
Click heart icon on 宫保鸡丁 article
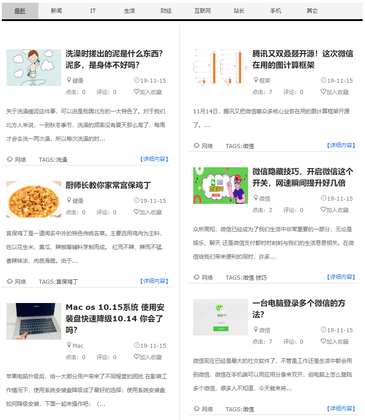click(136, 212)
